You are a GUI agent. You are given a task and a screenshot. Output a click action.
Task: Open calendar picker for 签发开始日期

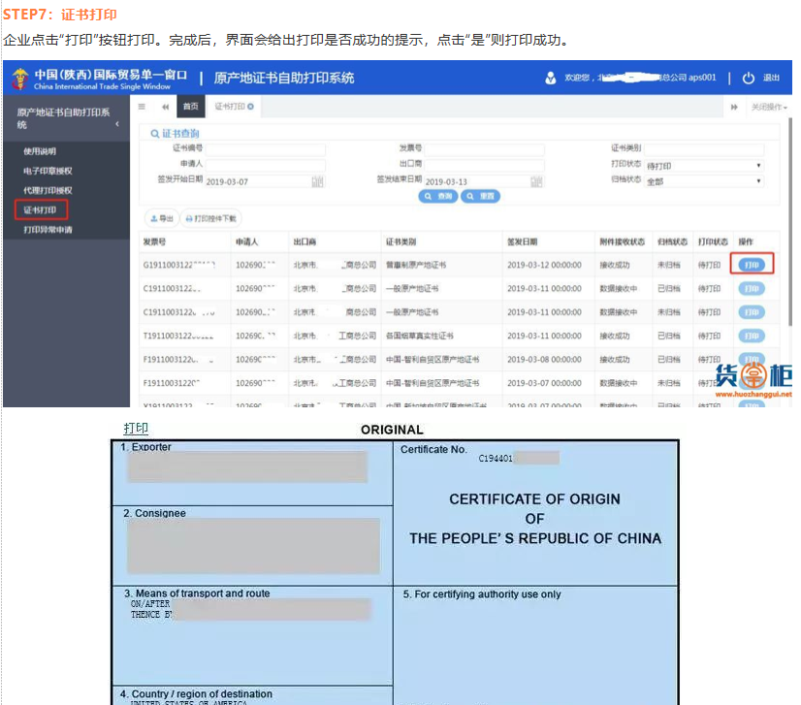(317, 181)
